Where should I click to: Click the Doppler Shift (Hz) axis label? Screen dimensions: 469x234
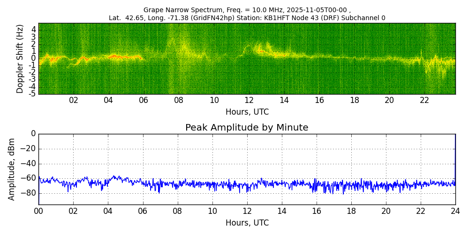point(20,59)
